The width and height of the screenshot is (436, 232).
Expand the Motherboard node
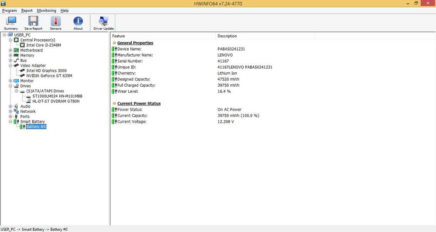pos(10,50)
